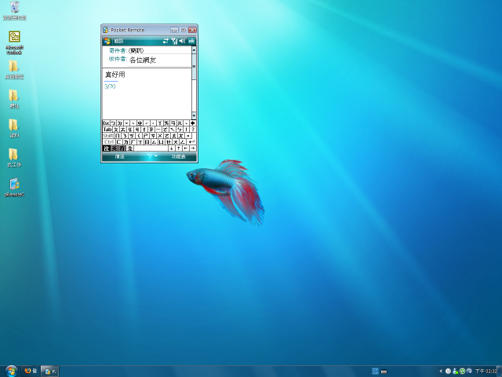
Task: Tap the signal strength antenna icon
Action: [174, 41]
